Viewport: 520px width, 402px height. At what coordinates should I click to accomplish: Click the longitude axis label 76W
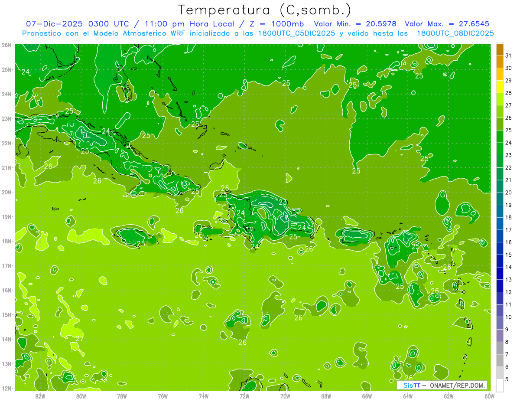click(162, 396)
